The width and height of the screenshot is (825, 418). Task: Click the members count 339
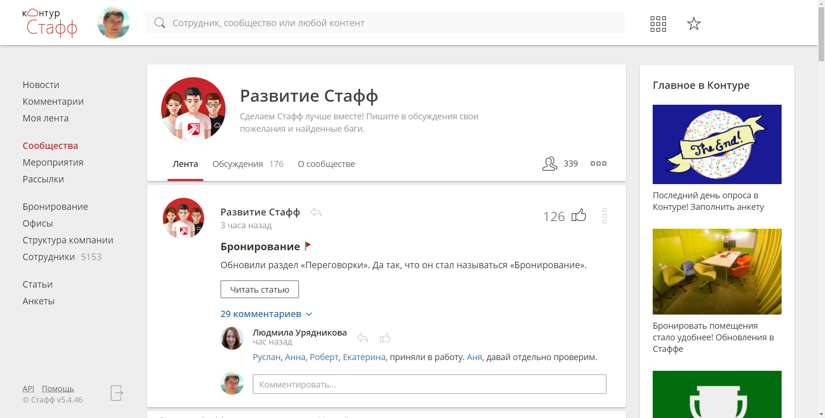point(571,164)
